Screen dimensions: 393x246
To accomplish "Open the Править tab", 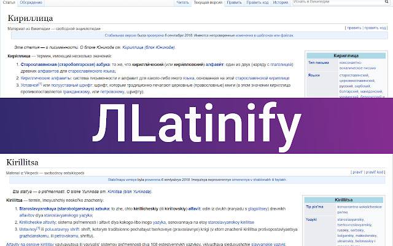I will coord(235,2).
